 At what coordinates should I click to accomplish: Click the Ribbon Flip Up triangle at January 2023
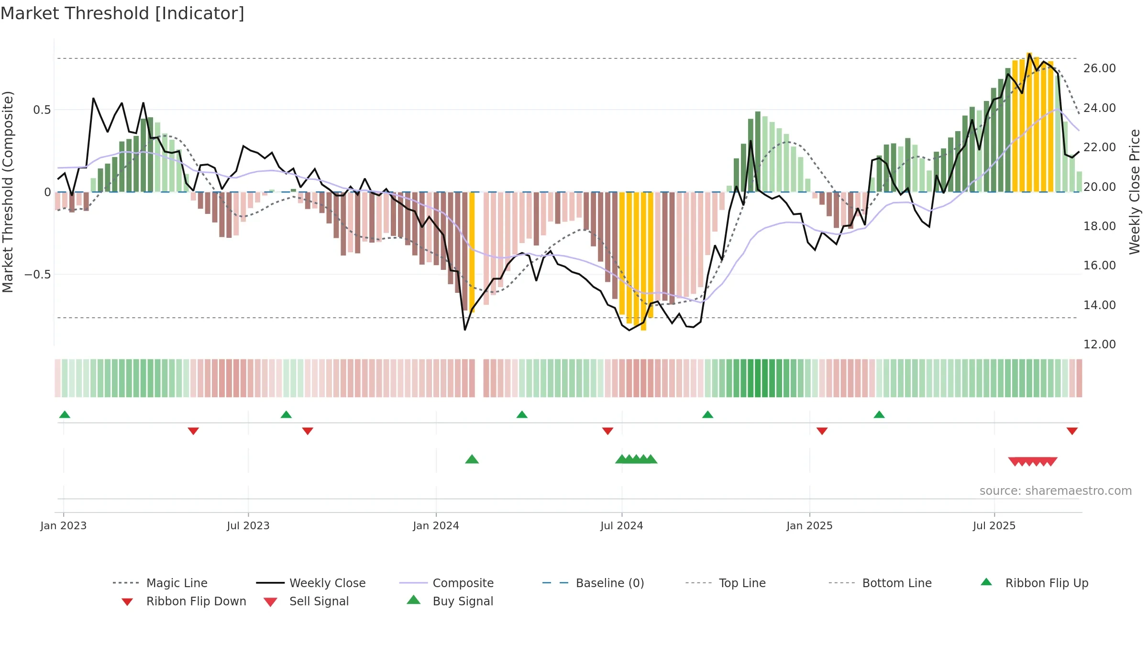coord(65,414)
